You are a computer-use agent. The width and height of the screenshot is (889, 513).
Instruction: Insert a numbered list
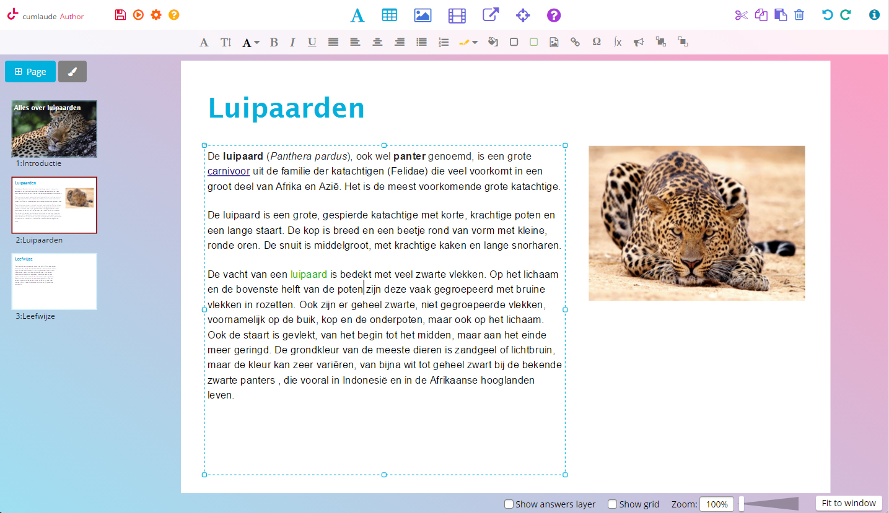tap(444, 42)
